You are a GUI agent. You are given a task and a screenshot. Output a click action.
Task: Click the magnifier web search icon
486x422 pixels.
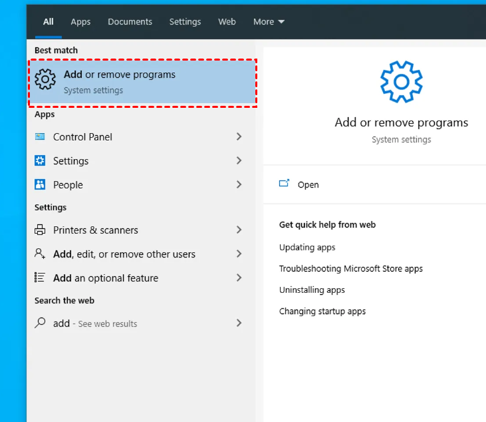40,323
